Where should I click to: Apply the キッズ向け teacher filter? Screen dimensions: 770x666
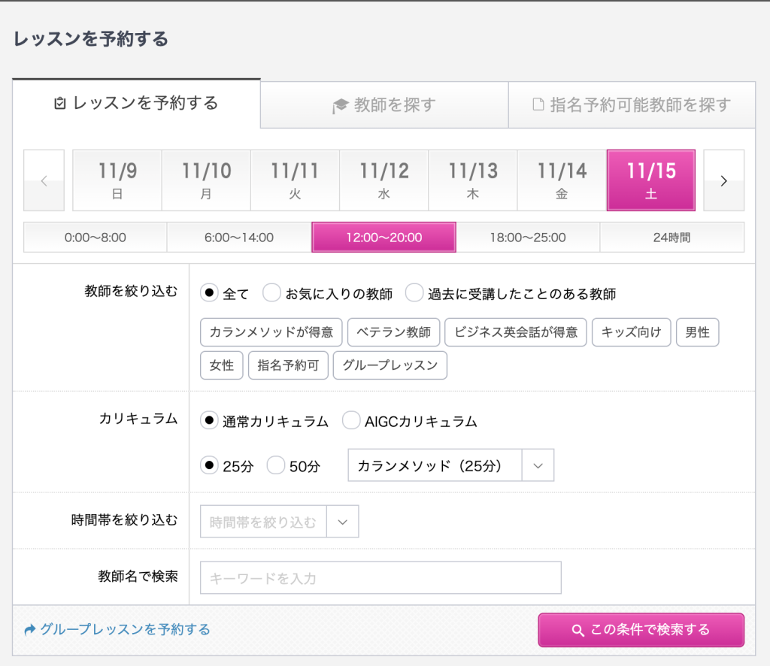click(631, 332)
